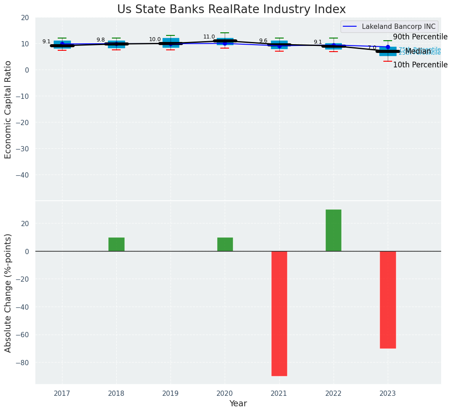The width and height of the screenshot is (452, 412).
Task: Click the Lakeland Bancorp INC legend entry
Action: point(399,27)
